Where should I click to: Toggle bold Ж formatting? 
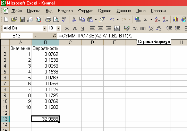[x=67, y=28]
